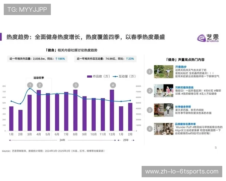Click the endata 艺恩 logo

[x=208, y=38]
